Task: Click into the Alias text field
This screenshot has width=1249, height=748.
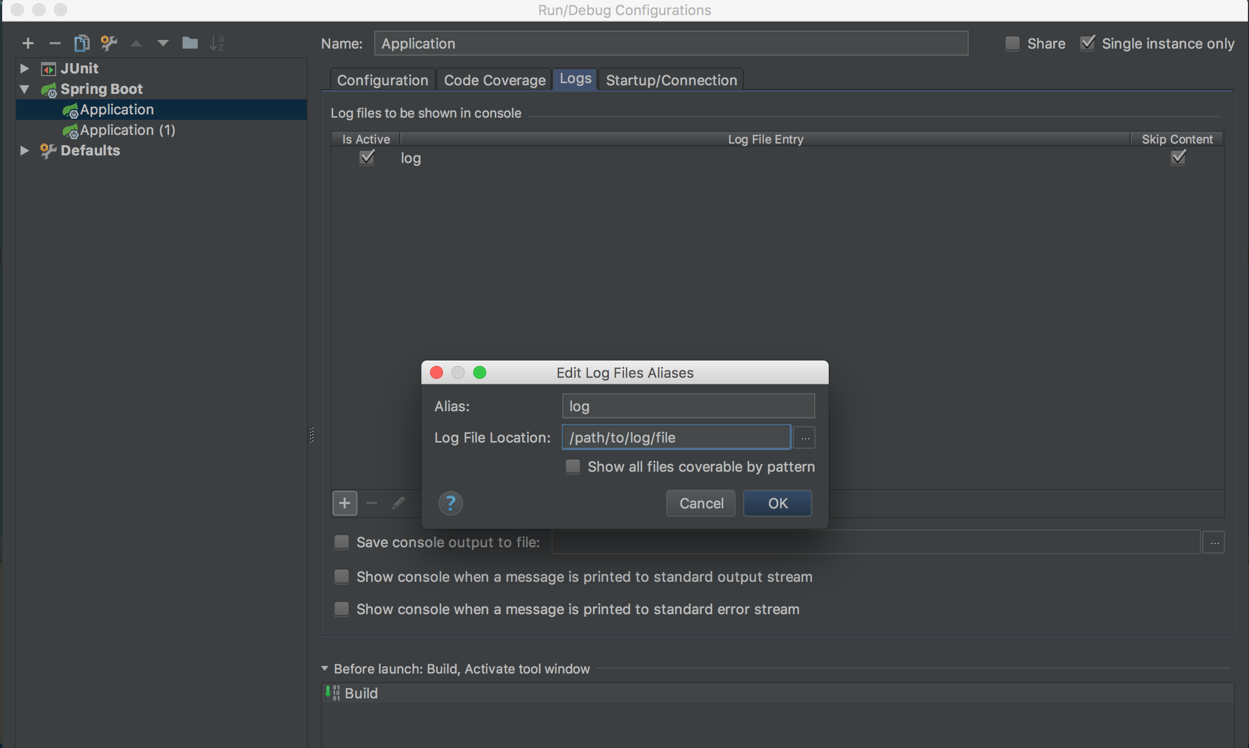Action: click(688, 406)
